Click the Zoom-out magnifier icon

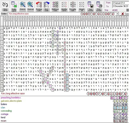[x=30, y=5]
